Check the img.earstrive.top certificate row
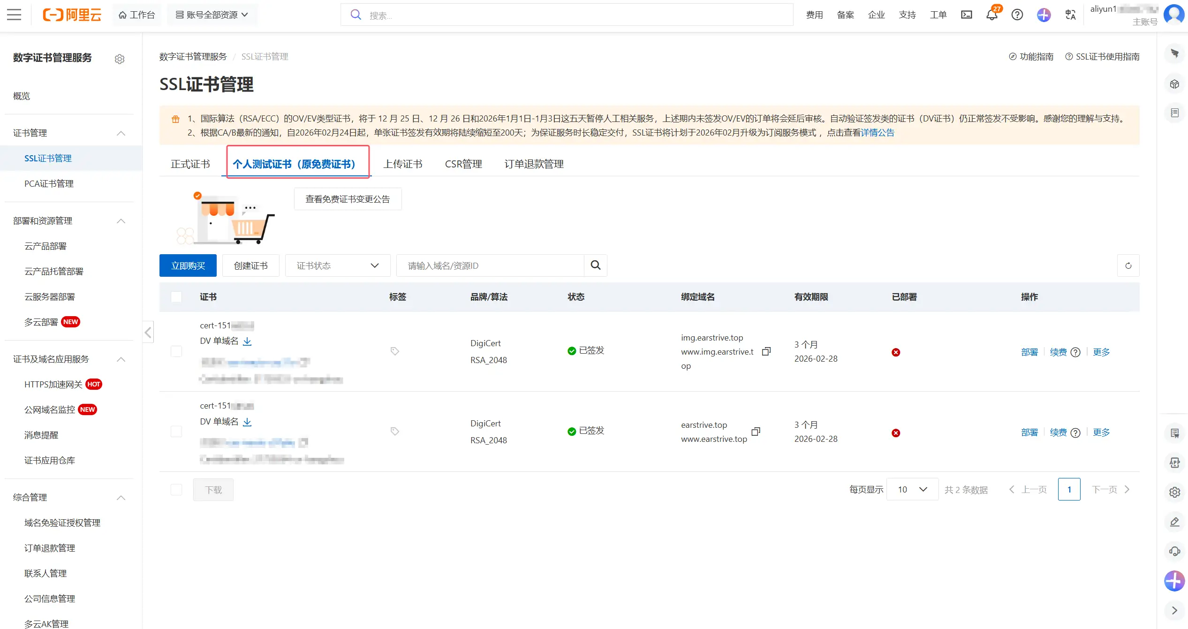The width and height of the screenshot is (1188, 629). [176, 351]
